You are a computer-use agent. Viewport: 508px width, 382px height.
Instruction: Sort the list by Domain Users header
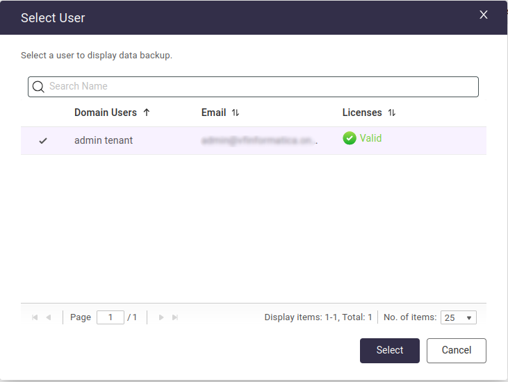click(105, 113)
